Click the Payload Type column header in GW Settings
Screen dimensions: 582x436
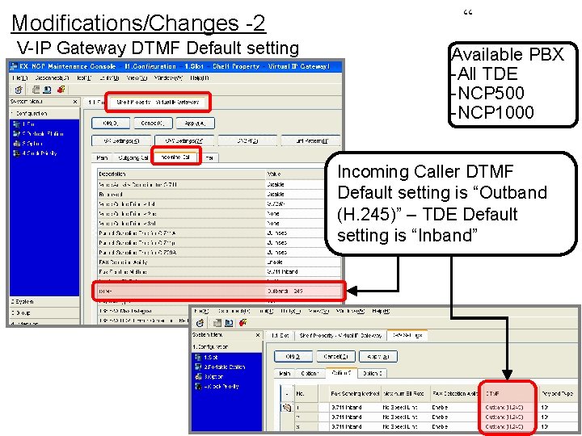pos(559,393)
